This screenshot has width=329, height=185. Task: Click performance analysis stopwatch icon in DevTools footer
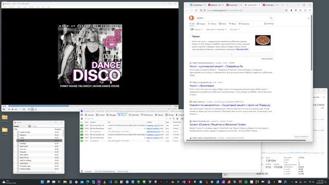click(82, 171)
